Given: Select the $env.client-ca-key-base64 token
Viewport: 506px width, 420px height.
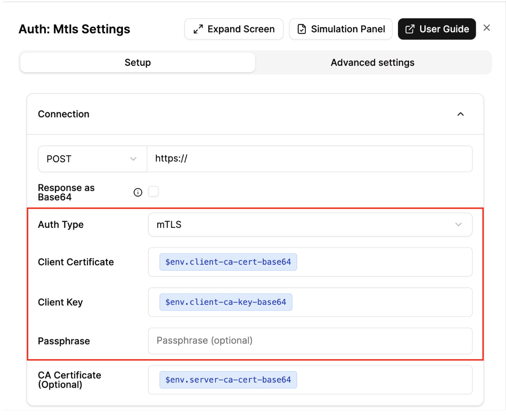Looking at the screenshot, I should [x=226, y=302].
